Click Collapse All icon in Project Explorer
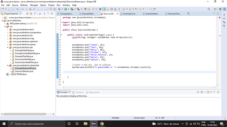Viewport: 227px width, 127px height. [x=27, y=14]
